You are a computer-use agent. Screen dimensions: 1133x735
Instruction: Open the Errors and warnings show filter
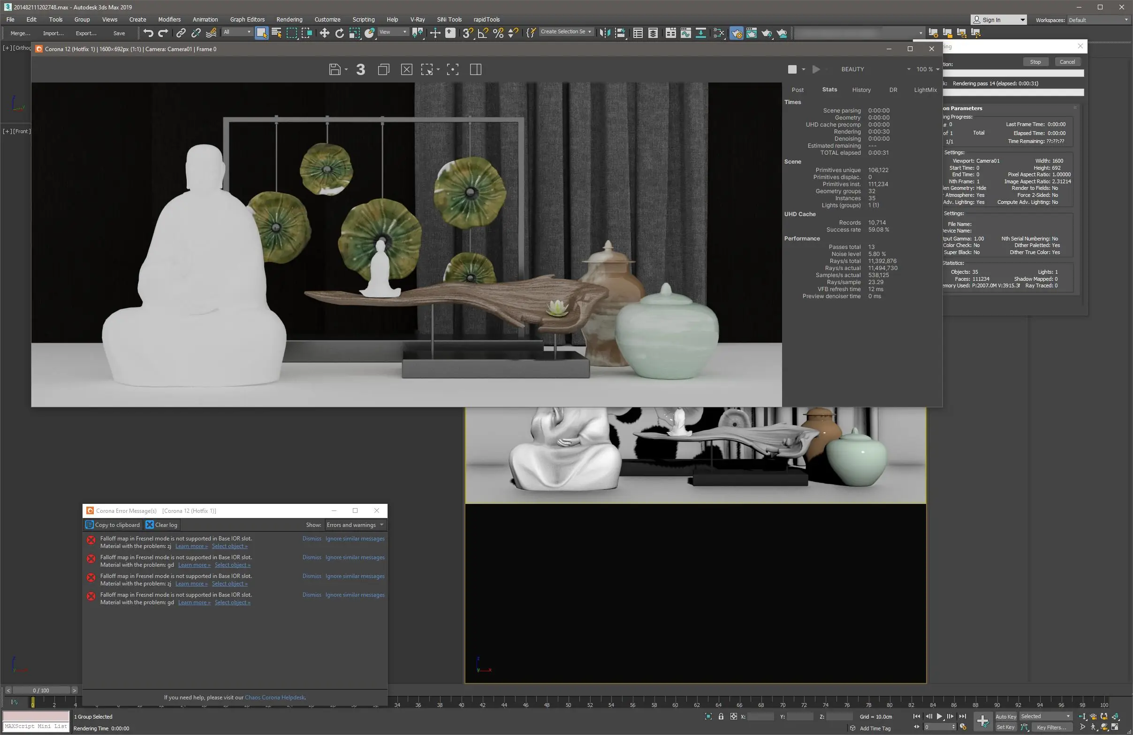pos(355,525)
